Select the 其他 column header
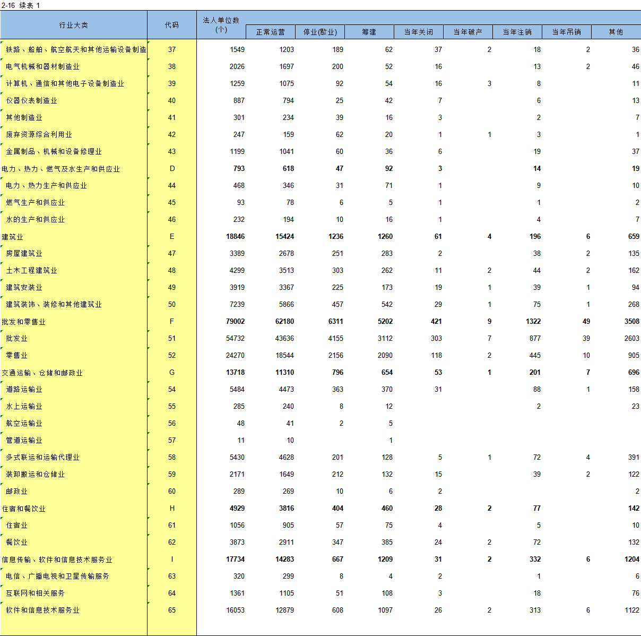The width and height of the screenshot is (641, 636). (616, 32)
